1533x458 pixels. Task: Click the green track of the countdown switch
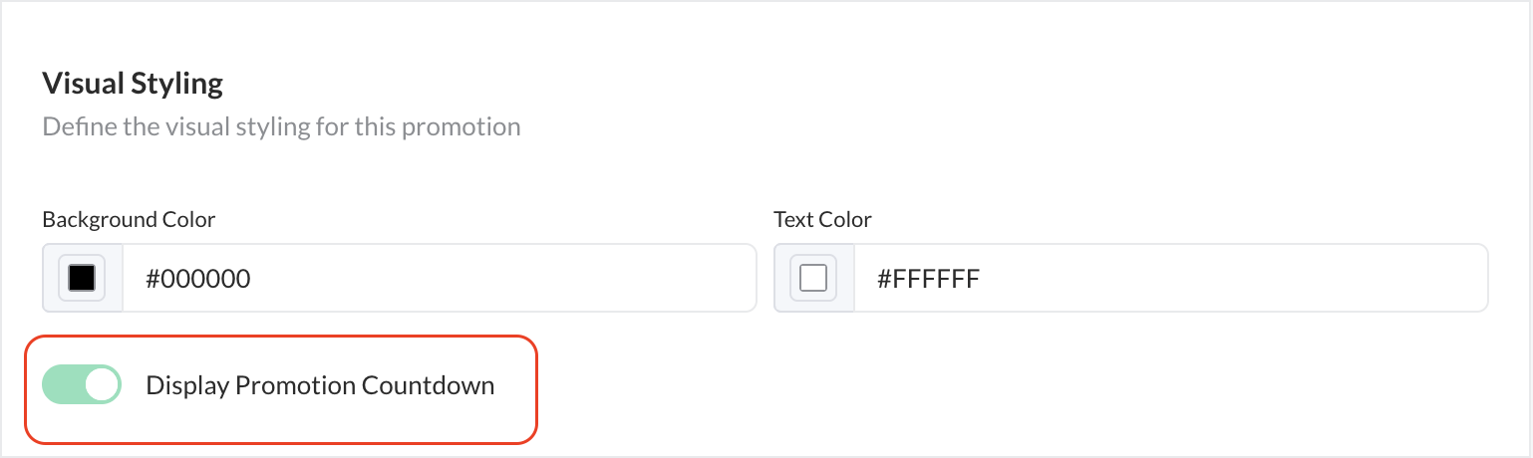pyautogui.click(x=60, y=385)
